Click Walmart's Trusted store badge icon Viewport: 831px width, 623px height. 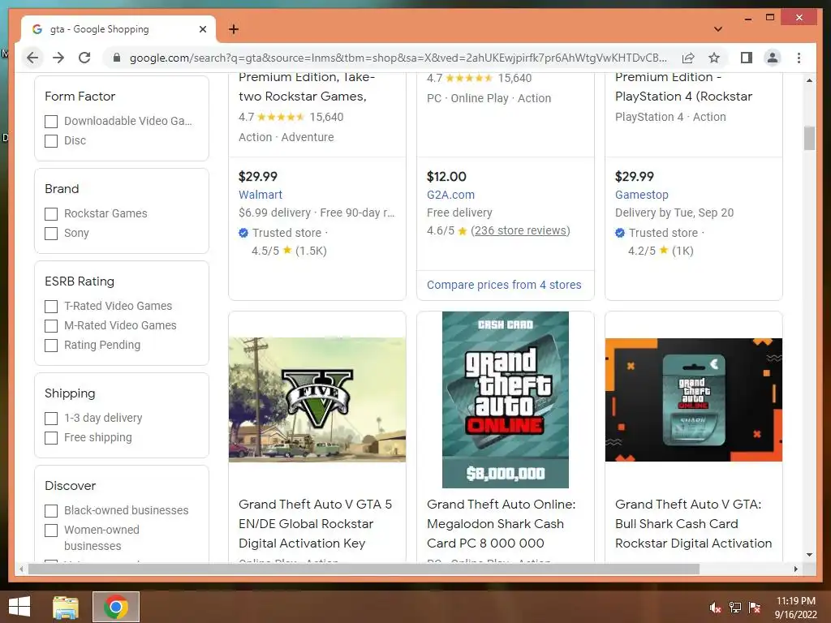[243, 233]
